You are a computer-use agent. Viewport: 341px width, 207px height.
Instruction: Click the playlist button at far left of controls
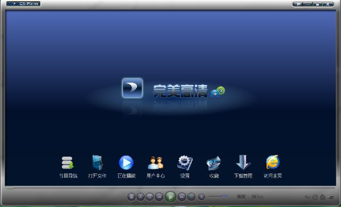click(x=131, y=197)
